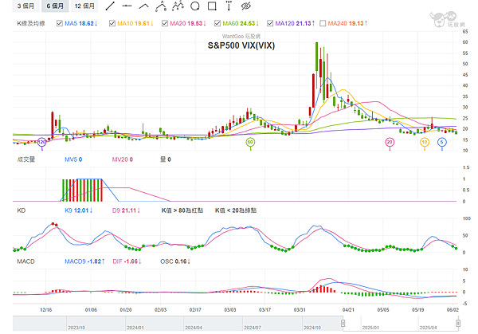Click the 成交量 section label

pyautogui.click(x=26, y=159)
